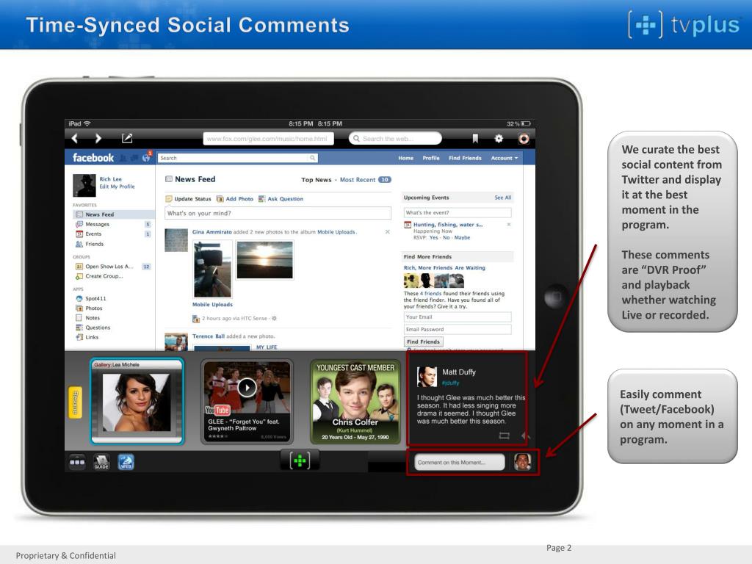
Task: Open the WEB globe icon
Action: point(126,463)
